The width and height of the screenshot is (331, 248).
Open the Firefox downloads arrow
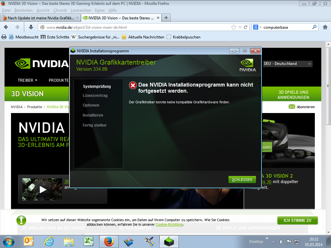[x=31, y=27]
